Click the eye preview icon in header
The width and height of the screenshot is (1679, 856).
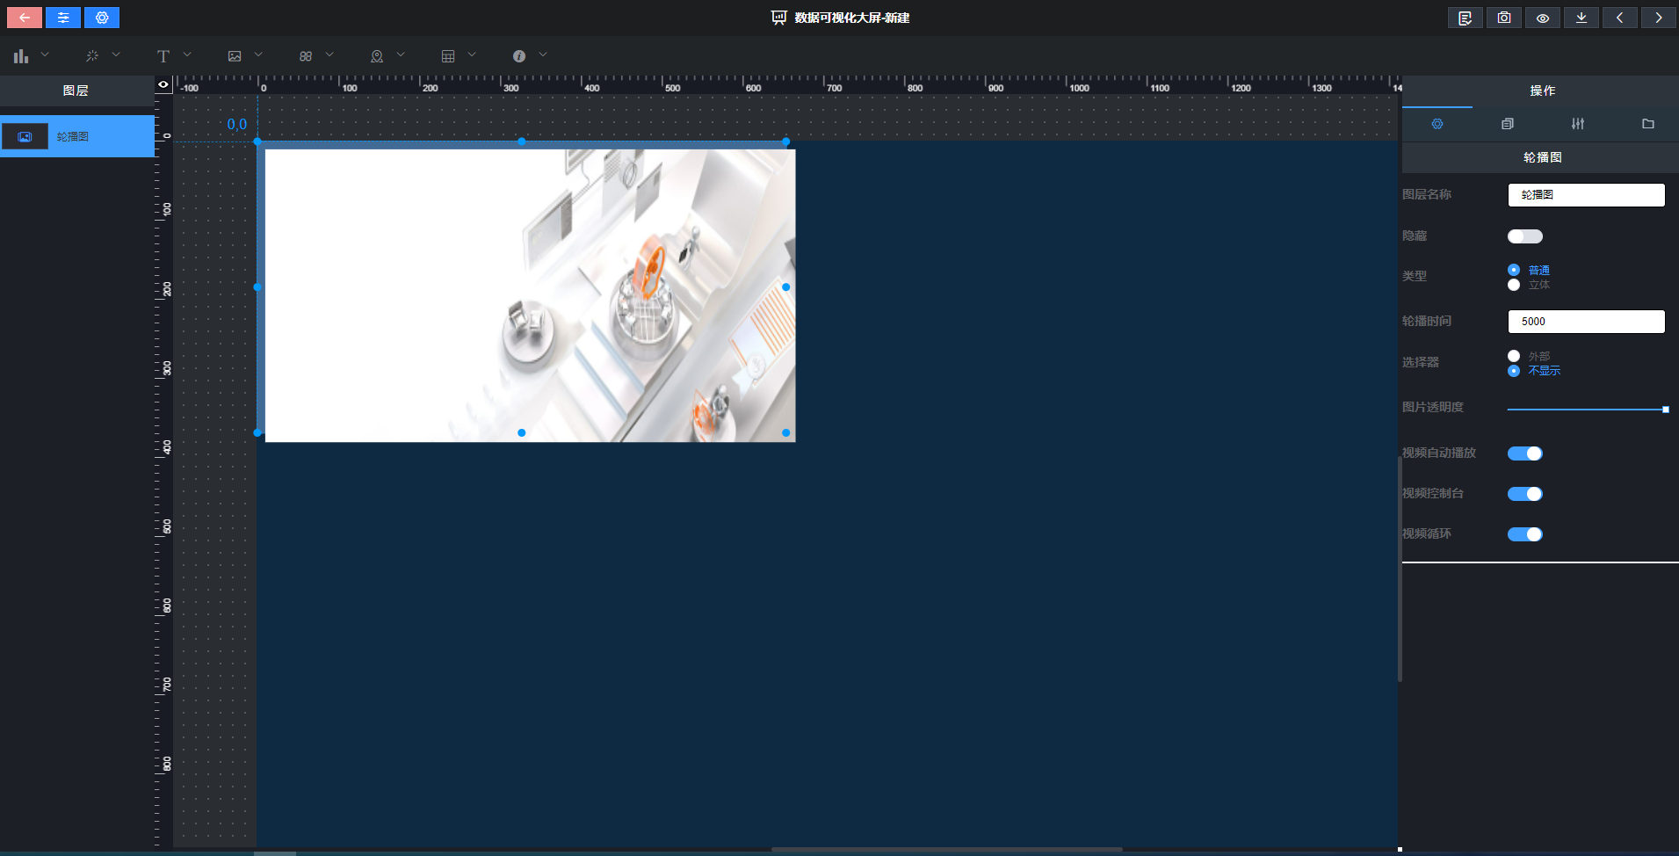1543,18
